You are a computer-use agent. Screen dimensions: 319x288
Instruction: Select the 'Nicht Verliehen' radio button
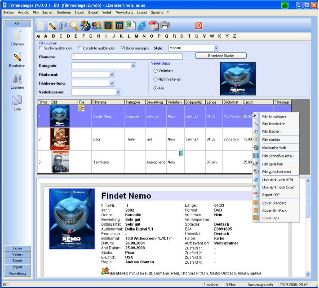(155, 79)
